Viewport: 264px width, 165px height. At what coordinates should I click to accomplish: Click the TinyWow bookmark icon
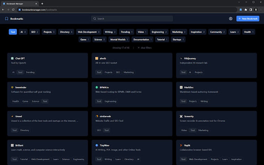[97, 145]
